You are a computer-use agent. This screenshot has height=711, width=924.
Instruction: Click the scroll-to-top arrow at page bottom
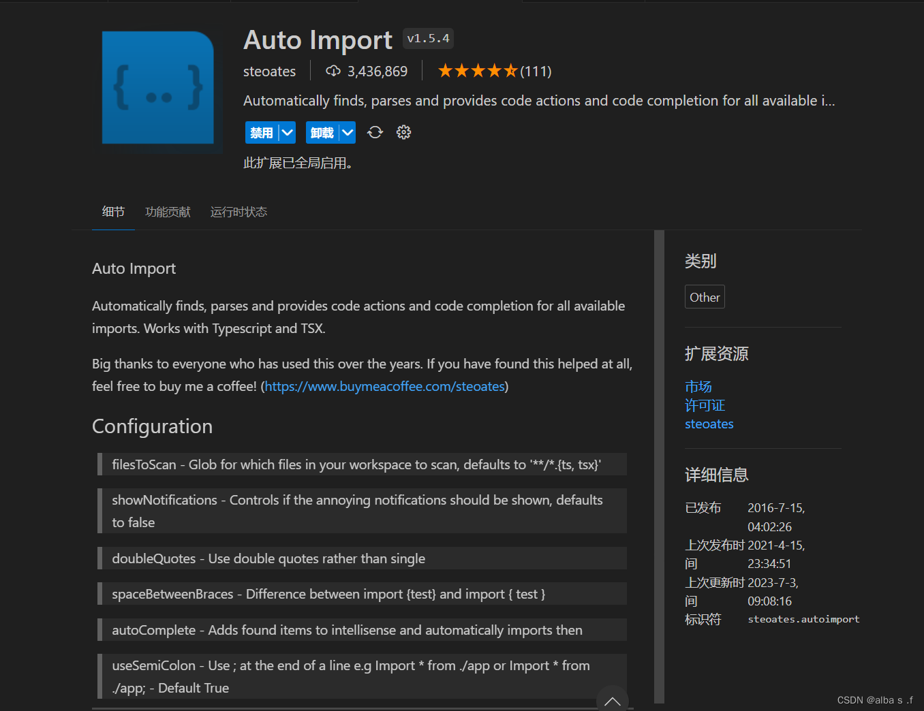[x=611, y=700]
